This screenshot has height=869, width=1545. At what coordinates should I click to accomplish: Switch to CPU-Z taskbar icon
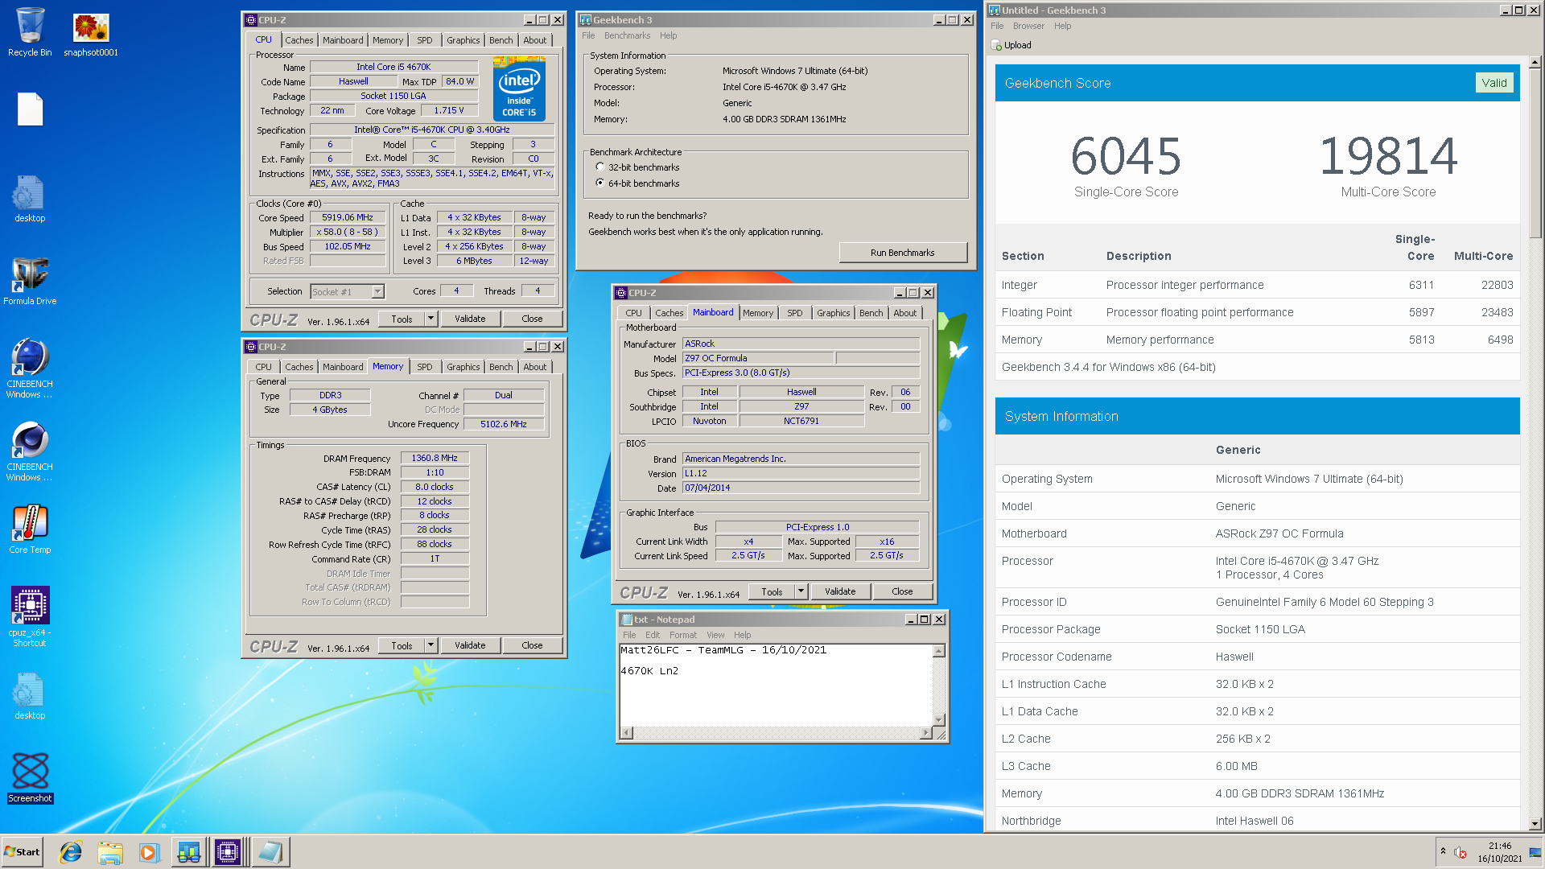pos(228,852)
